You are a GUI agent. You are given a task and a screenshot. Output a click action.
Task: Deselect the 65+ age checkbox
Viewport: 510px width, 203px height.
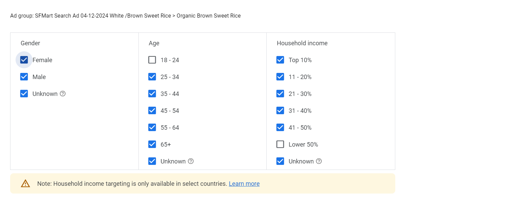click(x=152, y=145)
